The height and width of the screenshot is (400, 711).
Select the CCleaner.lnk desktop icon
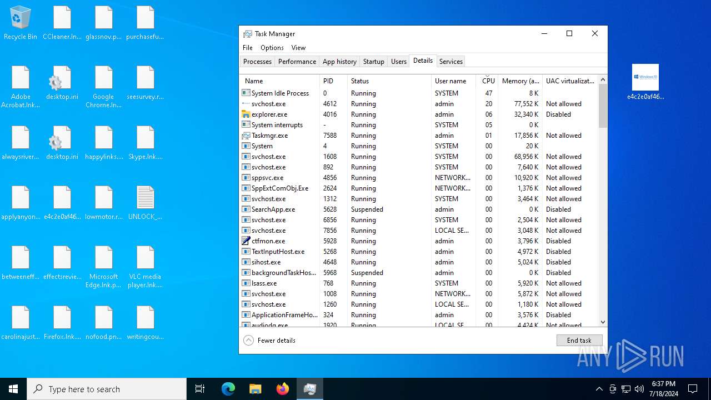(62, 23)
